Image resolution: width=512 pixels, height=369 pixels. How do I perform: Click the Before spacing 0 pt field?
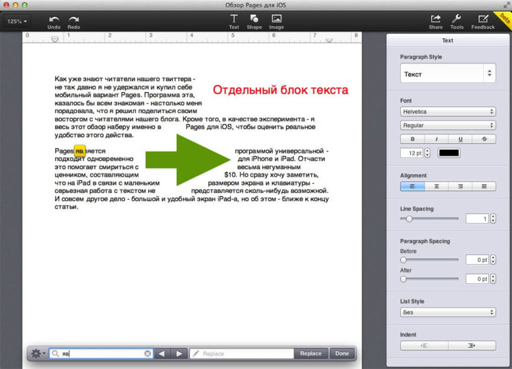point(477,260)
